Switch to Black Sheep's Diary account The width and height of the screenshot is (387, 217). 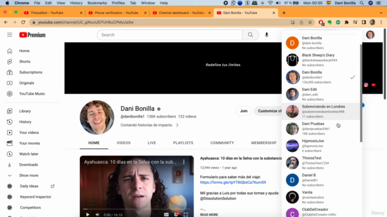click(322, 60)
